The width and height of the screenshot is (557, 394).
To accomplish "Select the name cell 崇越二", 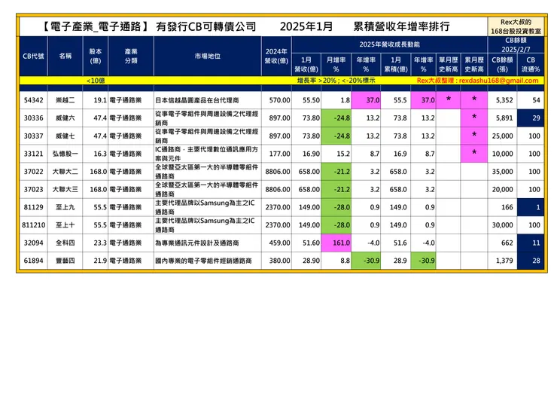I will [x=65, y=100].
